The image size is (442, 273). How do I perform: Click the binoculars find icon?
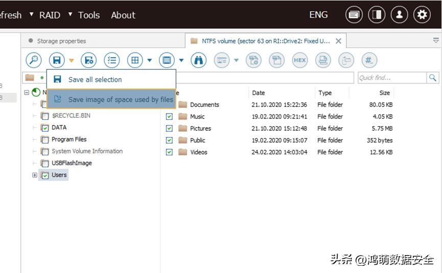click(198, 60)
